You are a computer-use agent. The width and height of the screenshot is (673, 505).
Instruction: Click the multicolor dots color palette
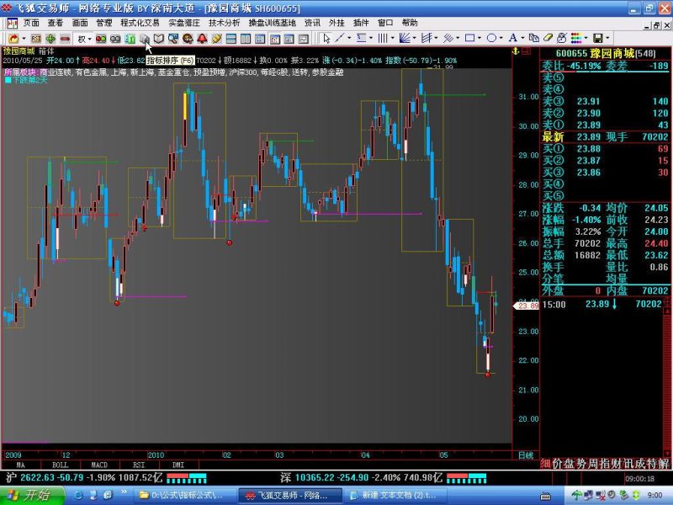pyautogui.click(x=576, y=39)
